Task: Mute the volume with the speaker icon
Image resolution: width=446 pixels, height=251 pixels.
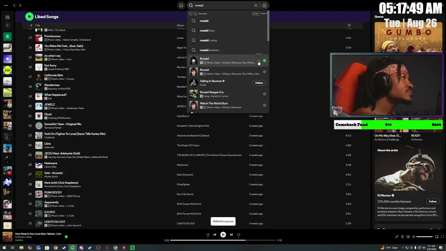Action: 414,237
